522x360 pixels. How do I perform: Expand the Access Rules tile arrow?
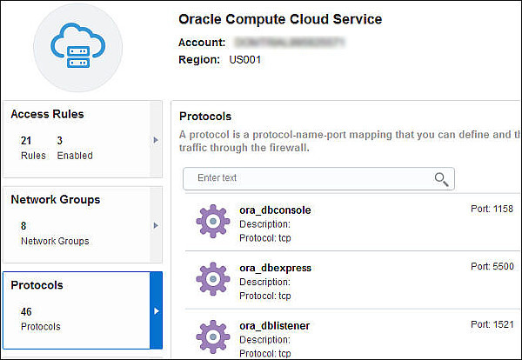click(156, 140)
